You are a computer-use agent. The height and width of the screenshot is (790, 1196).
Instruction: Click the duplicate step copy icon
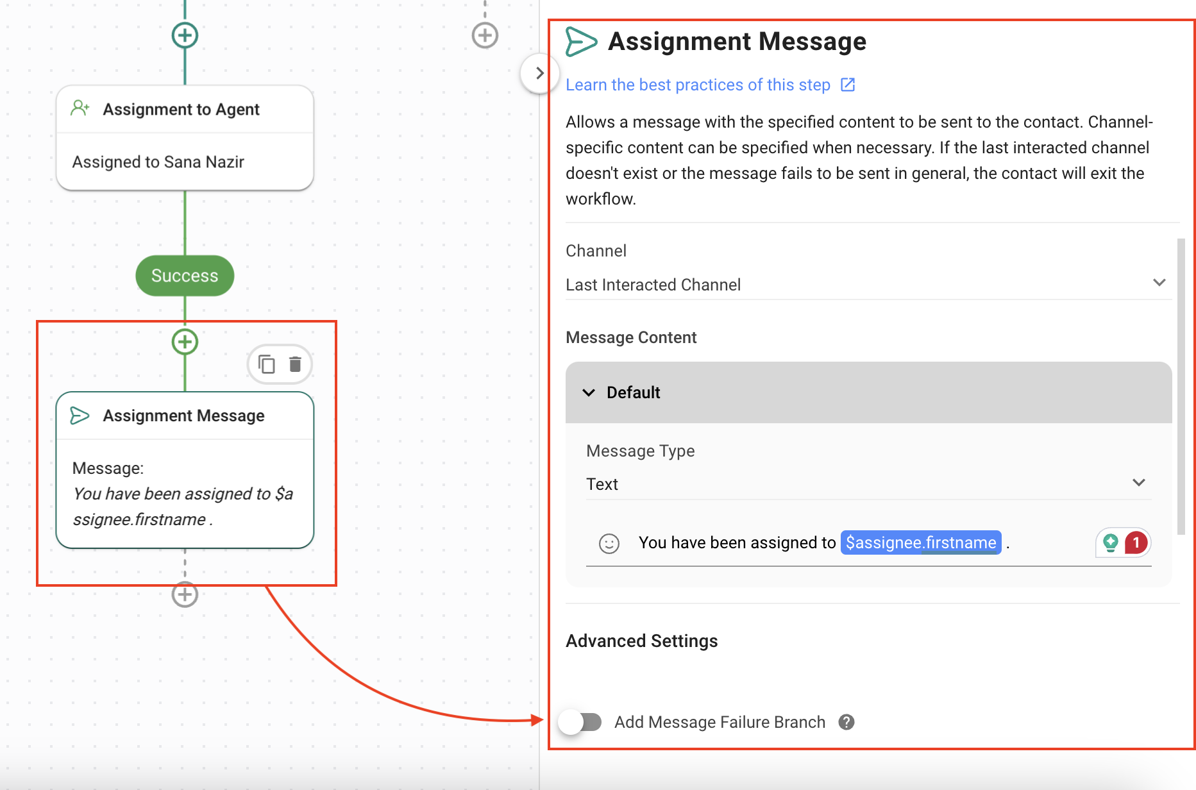[x=266, y=364]
